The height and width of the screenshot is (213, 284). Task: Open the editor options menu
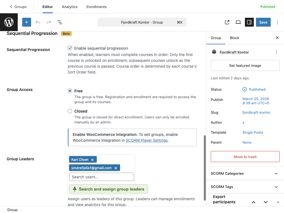click(277, 22)
